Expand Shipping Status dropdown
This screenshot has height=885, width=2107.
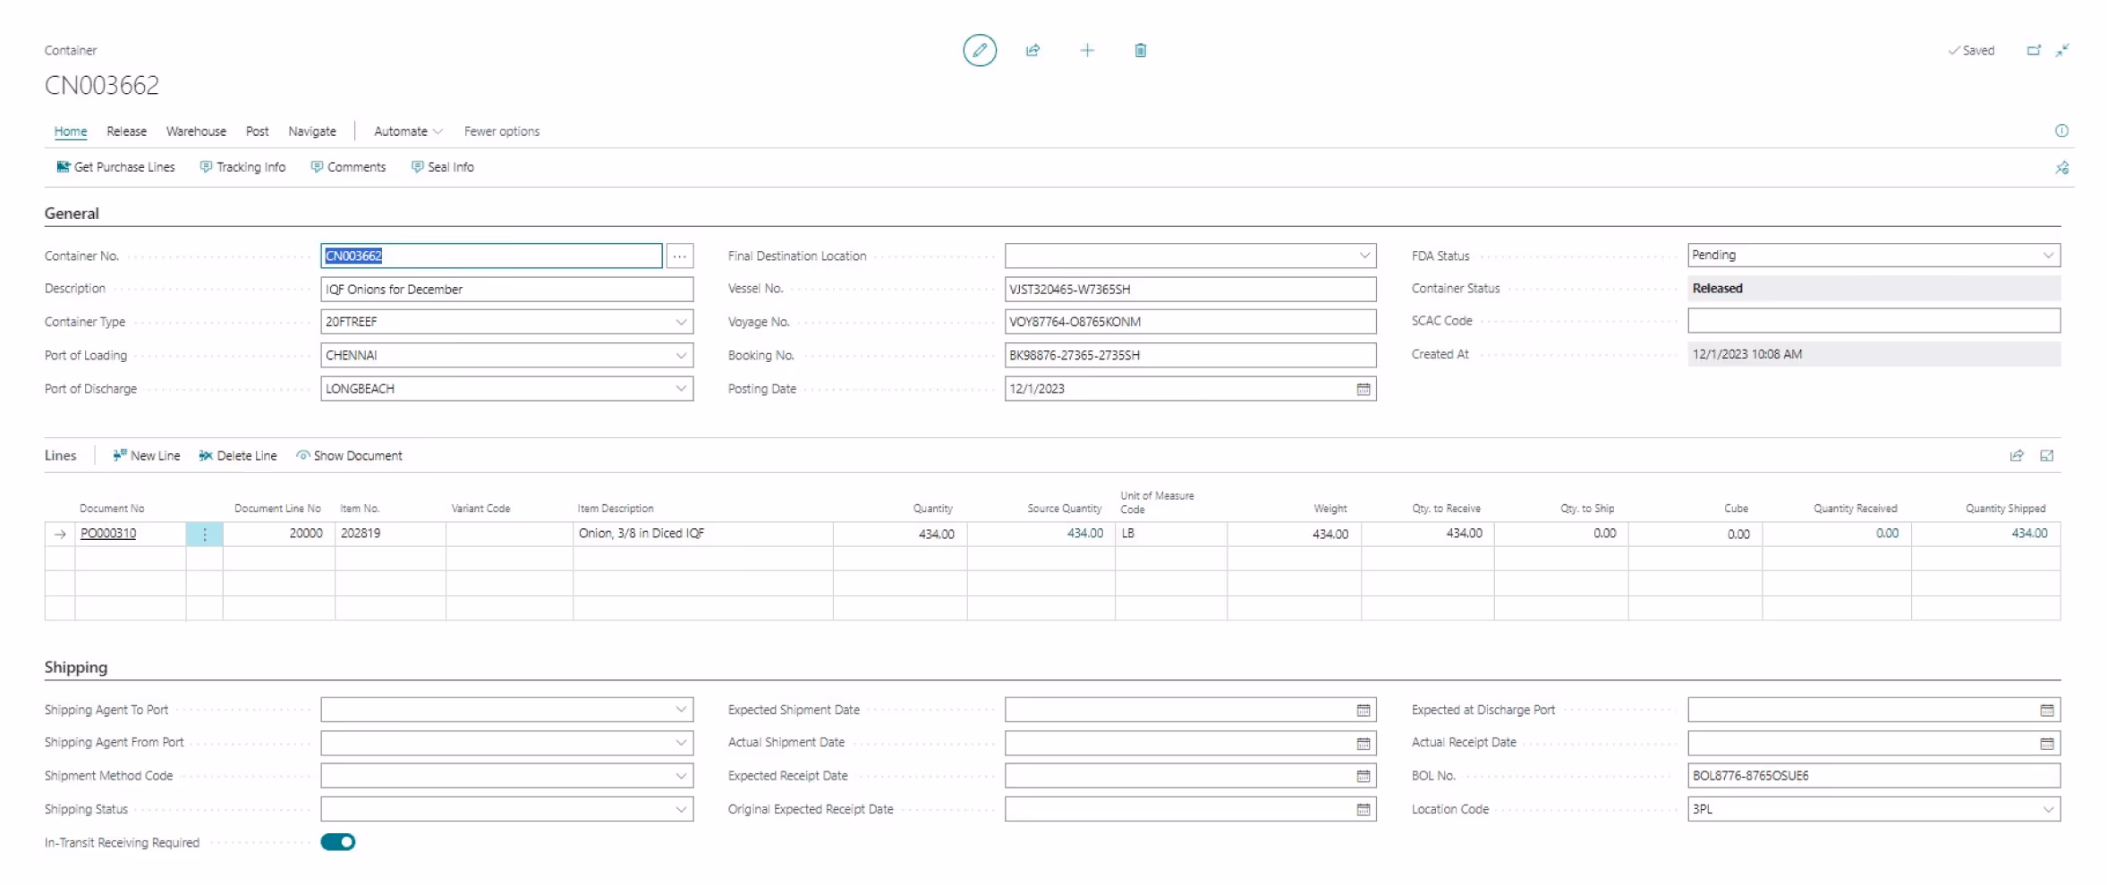pyautogui.click(x=681, y=809)
